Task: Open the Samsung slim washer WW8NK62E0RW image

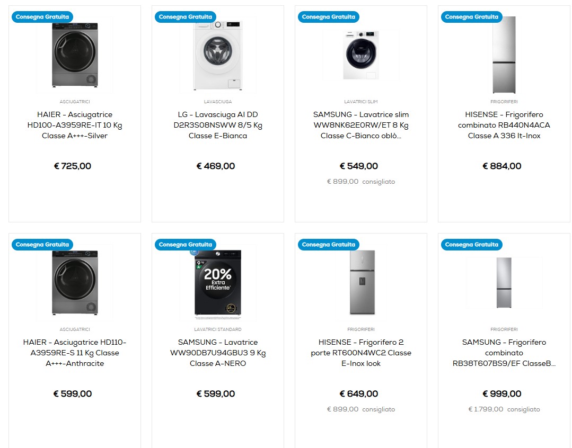Action: pyautogui.click(x=361, y=55)
